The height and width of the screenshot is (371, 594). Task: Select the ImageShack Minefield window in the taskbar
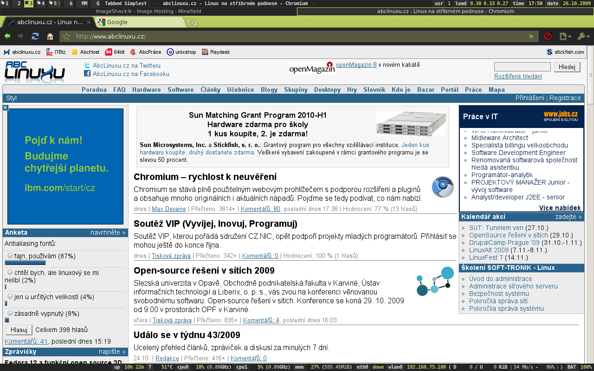[x=148, y=11]
